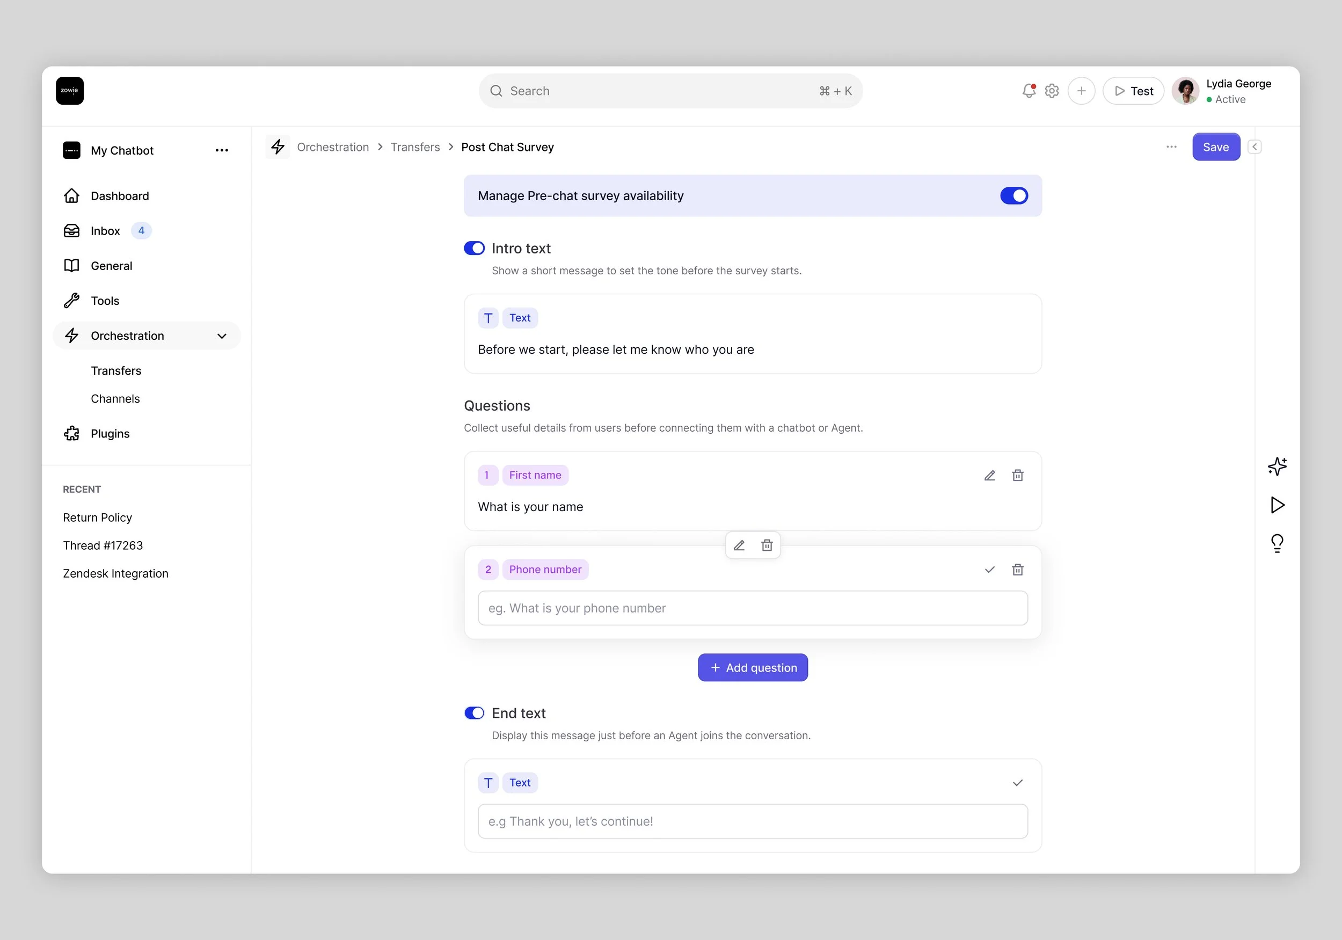Open Transfers in the sidebar
The height and width of the screenshot is (940, 1342).
pyautogui.click(x=116, y=370)
